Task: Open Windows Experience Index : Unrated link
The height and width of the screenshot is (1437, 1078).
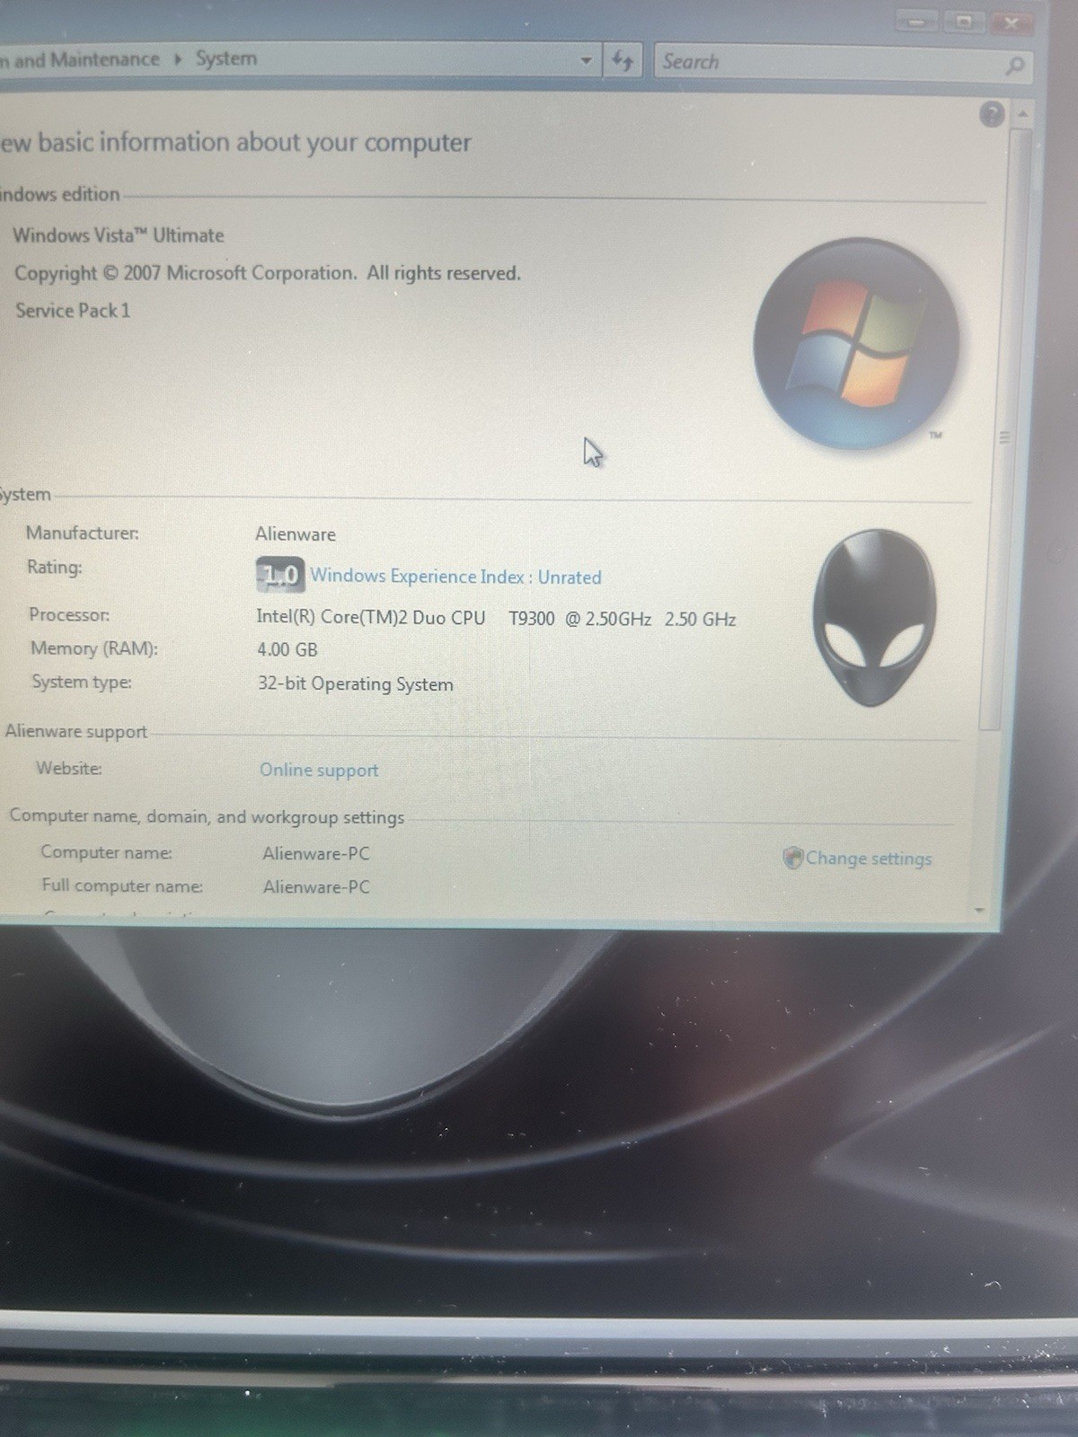Action: [x=455, y=577]
